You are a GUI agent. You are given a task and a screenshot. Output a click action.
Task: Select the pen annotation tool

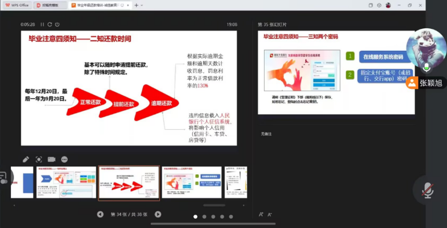pyautogui.click(x=25, y=159)
